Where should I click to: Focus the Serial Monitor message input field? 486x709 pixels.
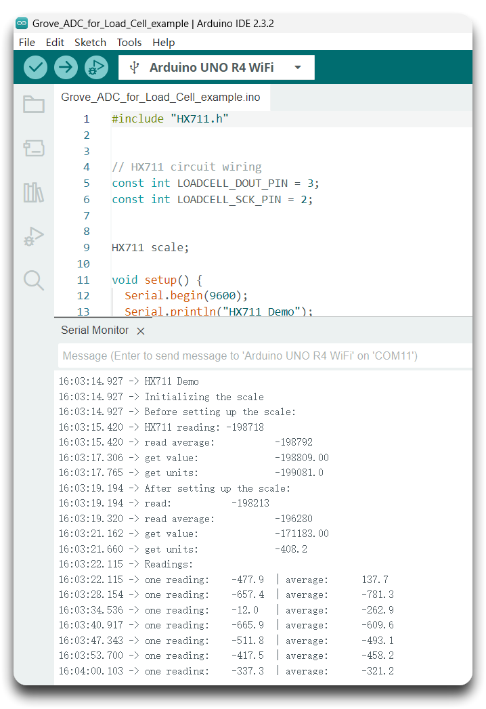pos(265,356)
